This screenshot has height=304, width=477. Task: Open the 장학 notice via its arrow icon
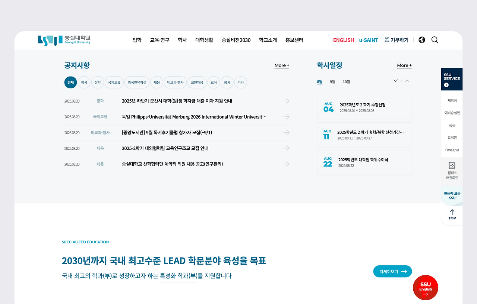[x=286, y=101]
